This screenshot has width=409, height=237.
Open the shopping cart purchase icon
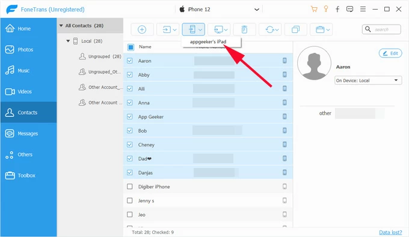coord(314,10)
